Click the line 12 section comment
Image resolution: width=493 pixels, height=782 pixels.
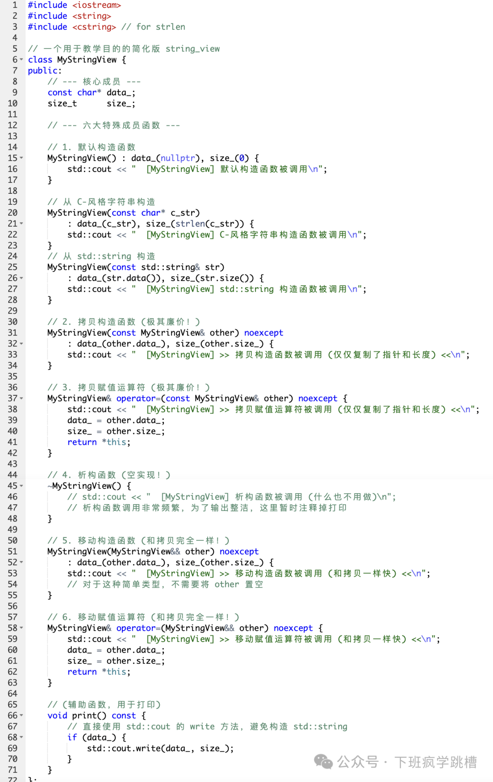point(114,126)
